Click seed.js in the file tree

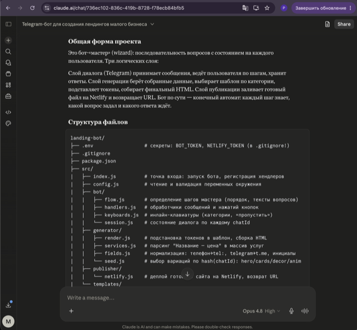(x=114, y=261)
